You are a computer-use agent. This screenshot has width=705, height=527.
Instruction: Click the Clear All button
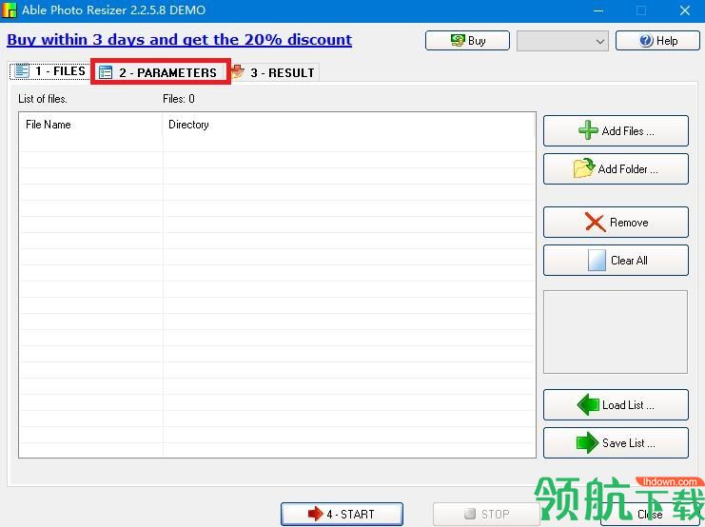616,261
